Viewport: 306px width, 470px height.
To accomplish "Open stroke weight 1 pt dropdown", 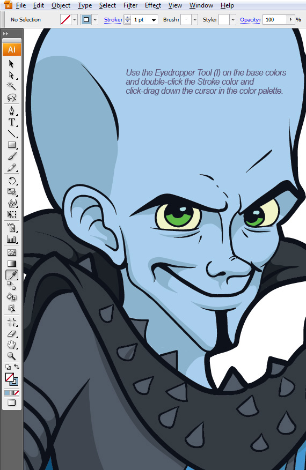I will [x=154, y=20].
